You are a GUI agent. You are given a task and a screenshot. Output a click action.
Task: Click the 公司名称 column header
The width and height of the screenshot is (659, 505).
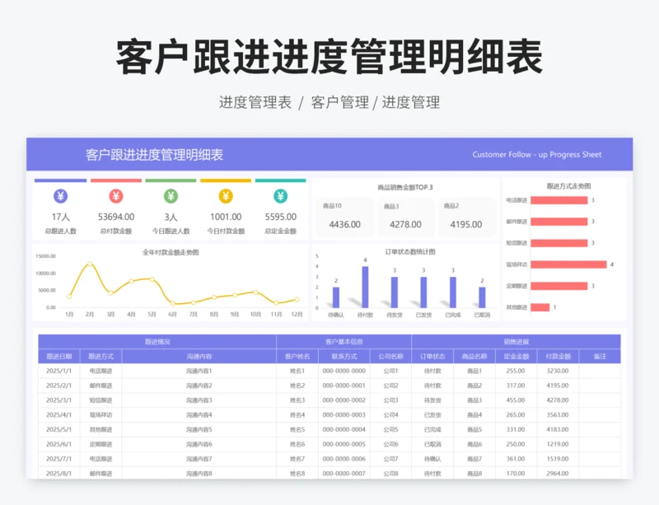(390, 356)
